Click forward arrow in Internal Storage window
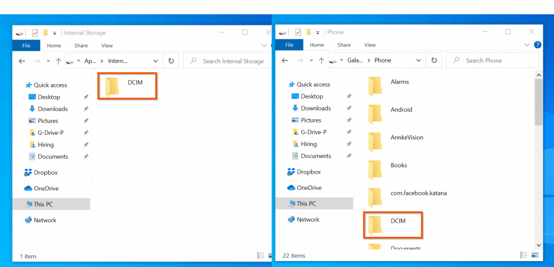This screenshot has height=267, width=554. coord(36,61)
